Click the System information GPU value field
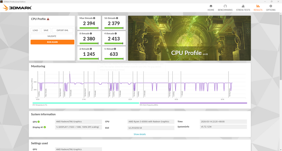The image size is (282, 151). pos(78,122)
